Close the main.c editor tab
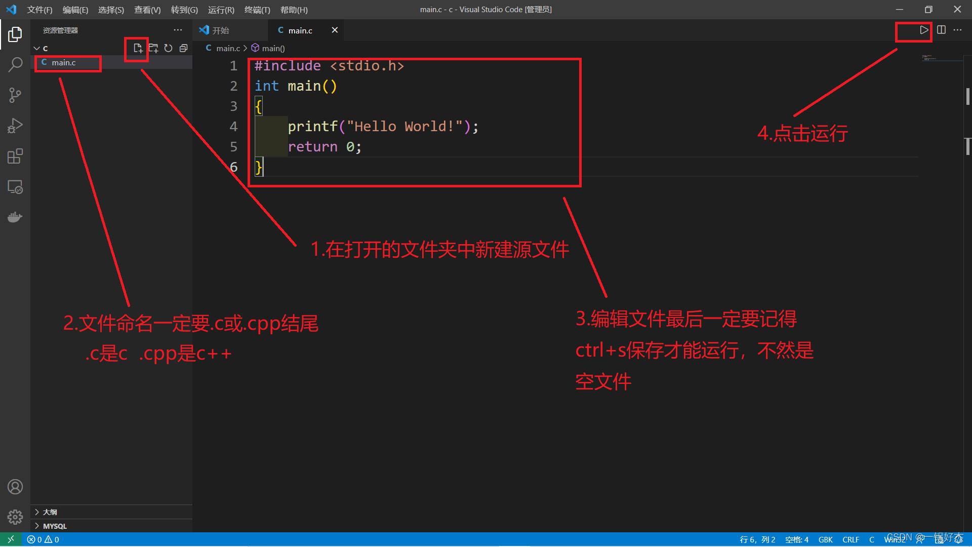This screenshot has height=547, width=972. pyautogui.click(x=335, y=30)
